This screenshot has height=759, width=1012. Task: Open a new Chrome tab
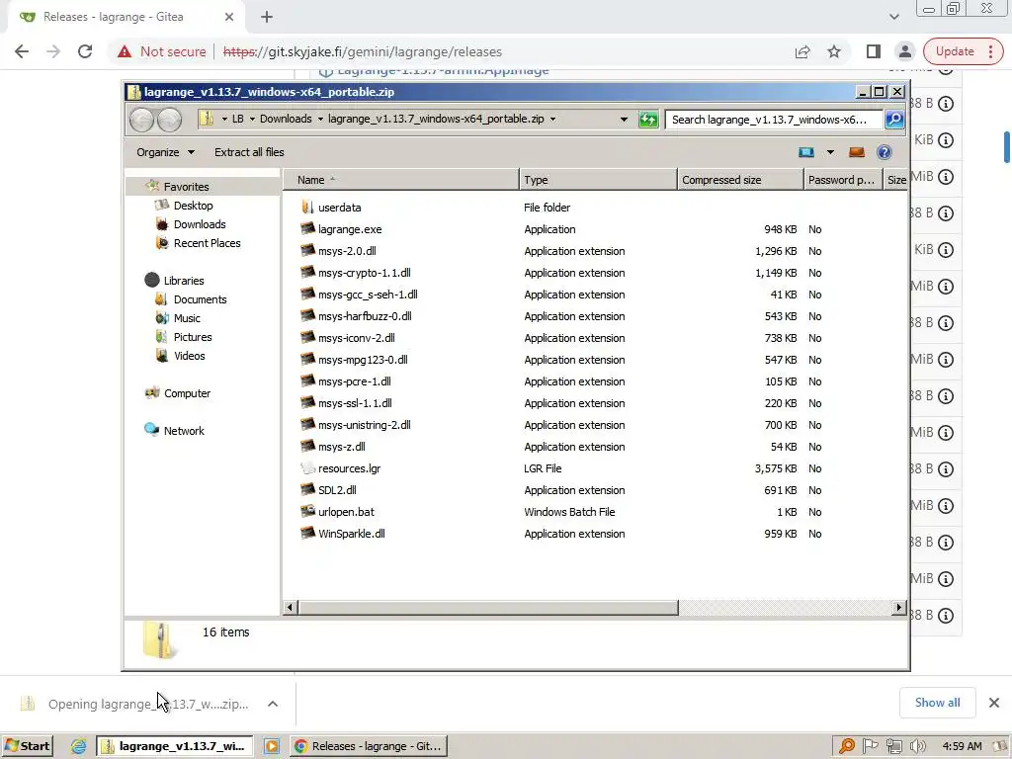[x=267, y=18]
